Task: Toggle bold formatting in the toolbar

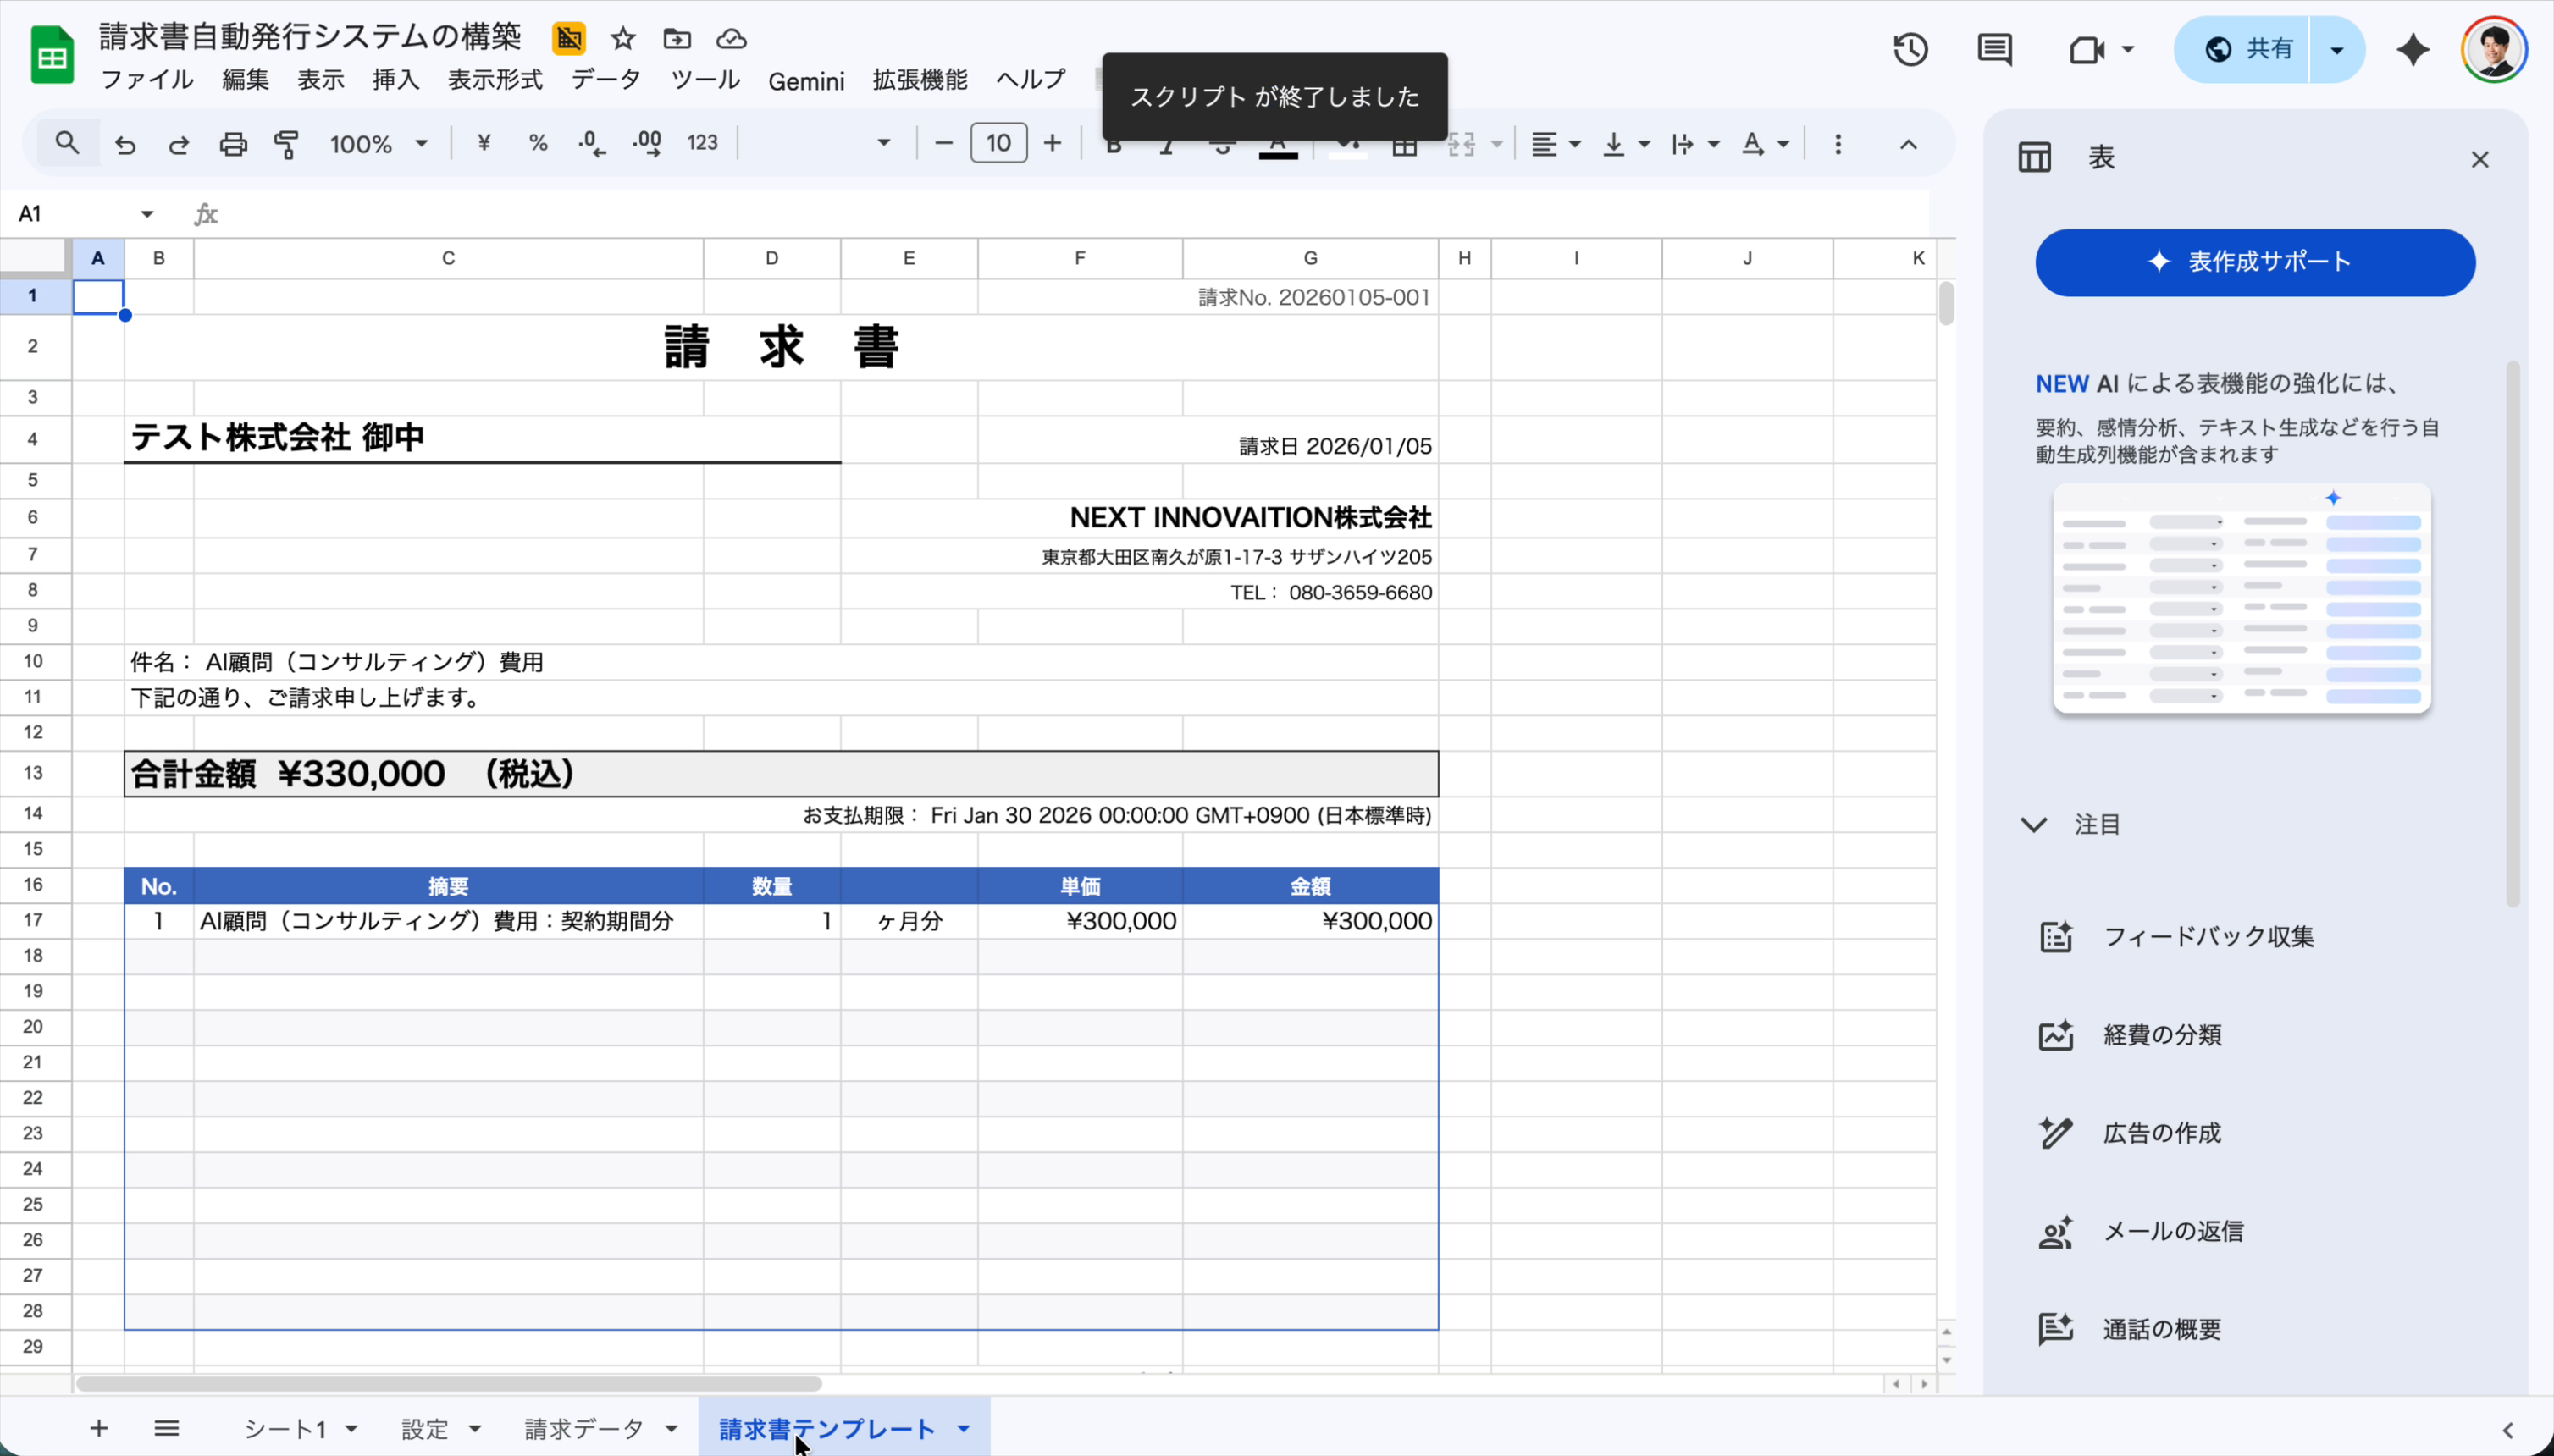Action: pos(1114,143)
